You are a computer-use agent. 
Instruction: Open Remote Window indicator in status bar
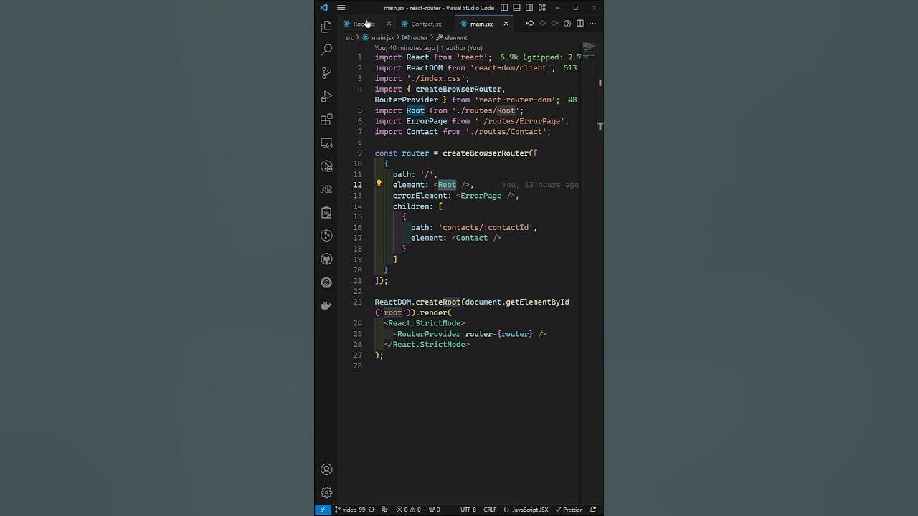[x=323, y=510]
